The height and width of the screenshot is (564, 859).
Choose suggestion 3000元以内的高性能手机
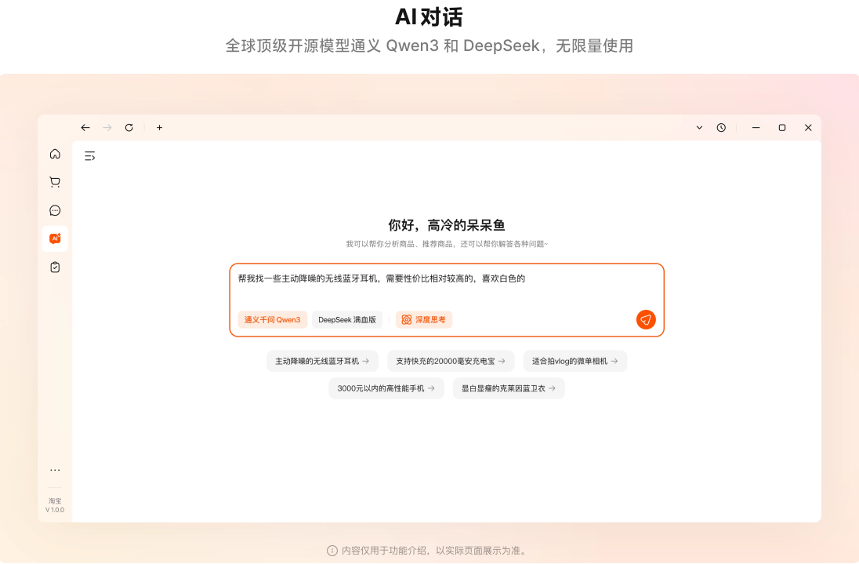(386, 388)
